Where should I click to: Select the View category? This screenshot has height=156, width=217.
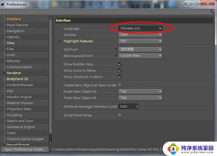tap(10, 43)
